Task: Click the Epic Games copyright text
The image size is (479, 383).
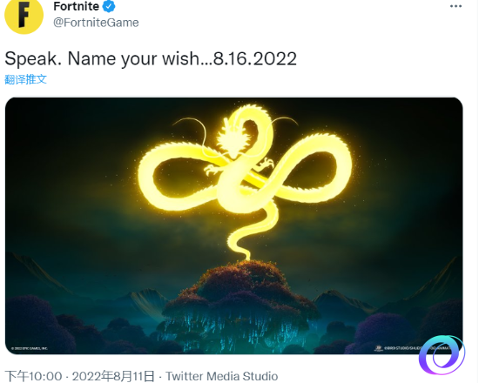Action: click(30, 348)
